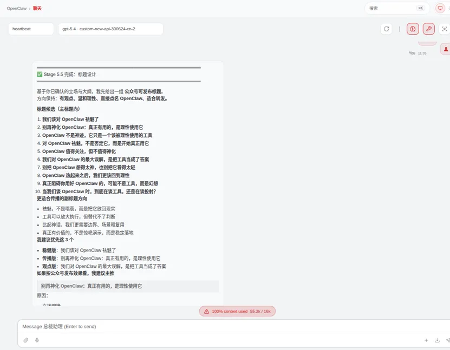Viewport: 450px width, 350px height.
Task: Click the OpenClaw breadcrumb link
Action: tap(17, 8)
